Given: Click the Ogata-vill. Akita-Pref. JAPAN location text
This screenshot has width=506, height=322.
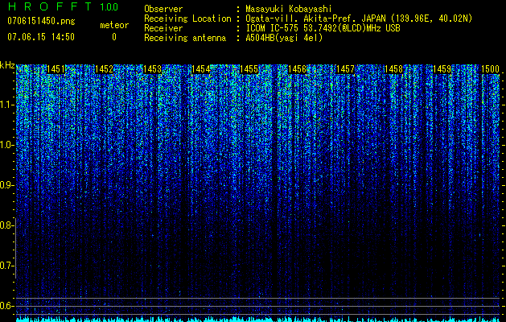Looking at the screenshot, I should tap(359, 19).
